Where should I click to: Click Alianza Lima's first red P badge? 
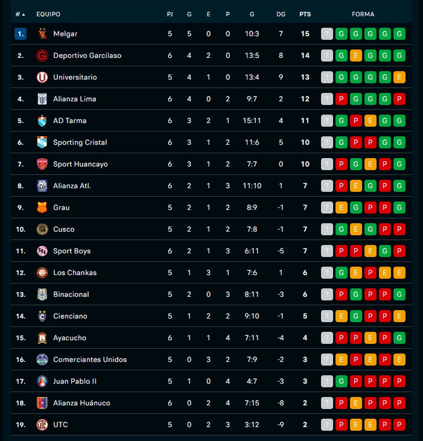pos(342,99)
